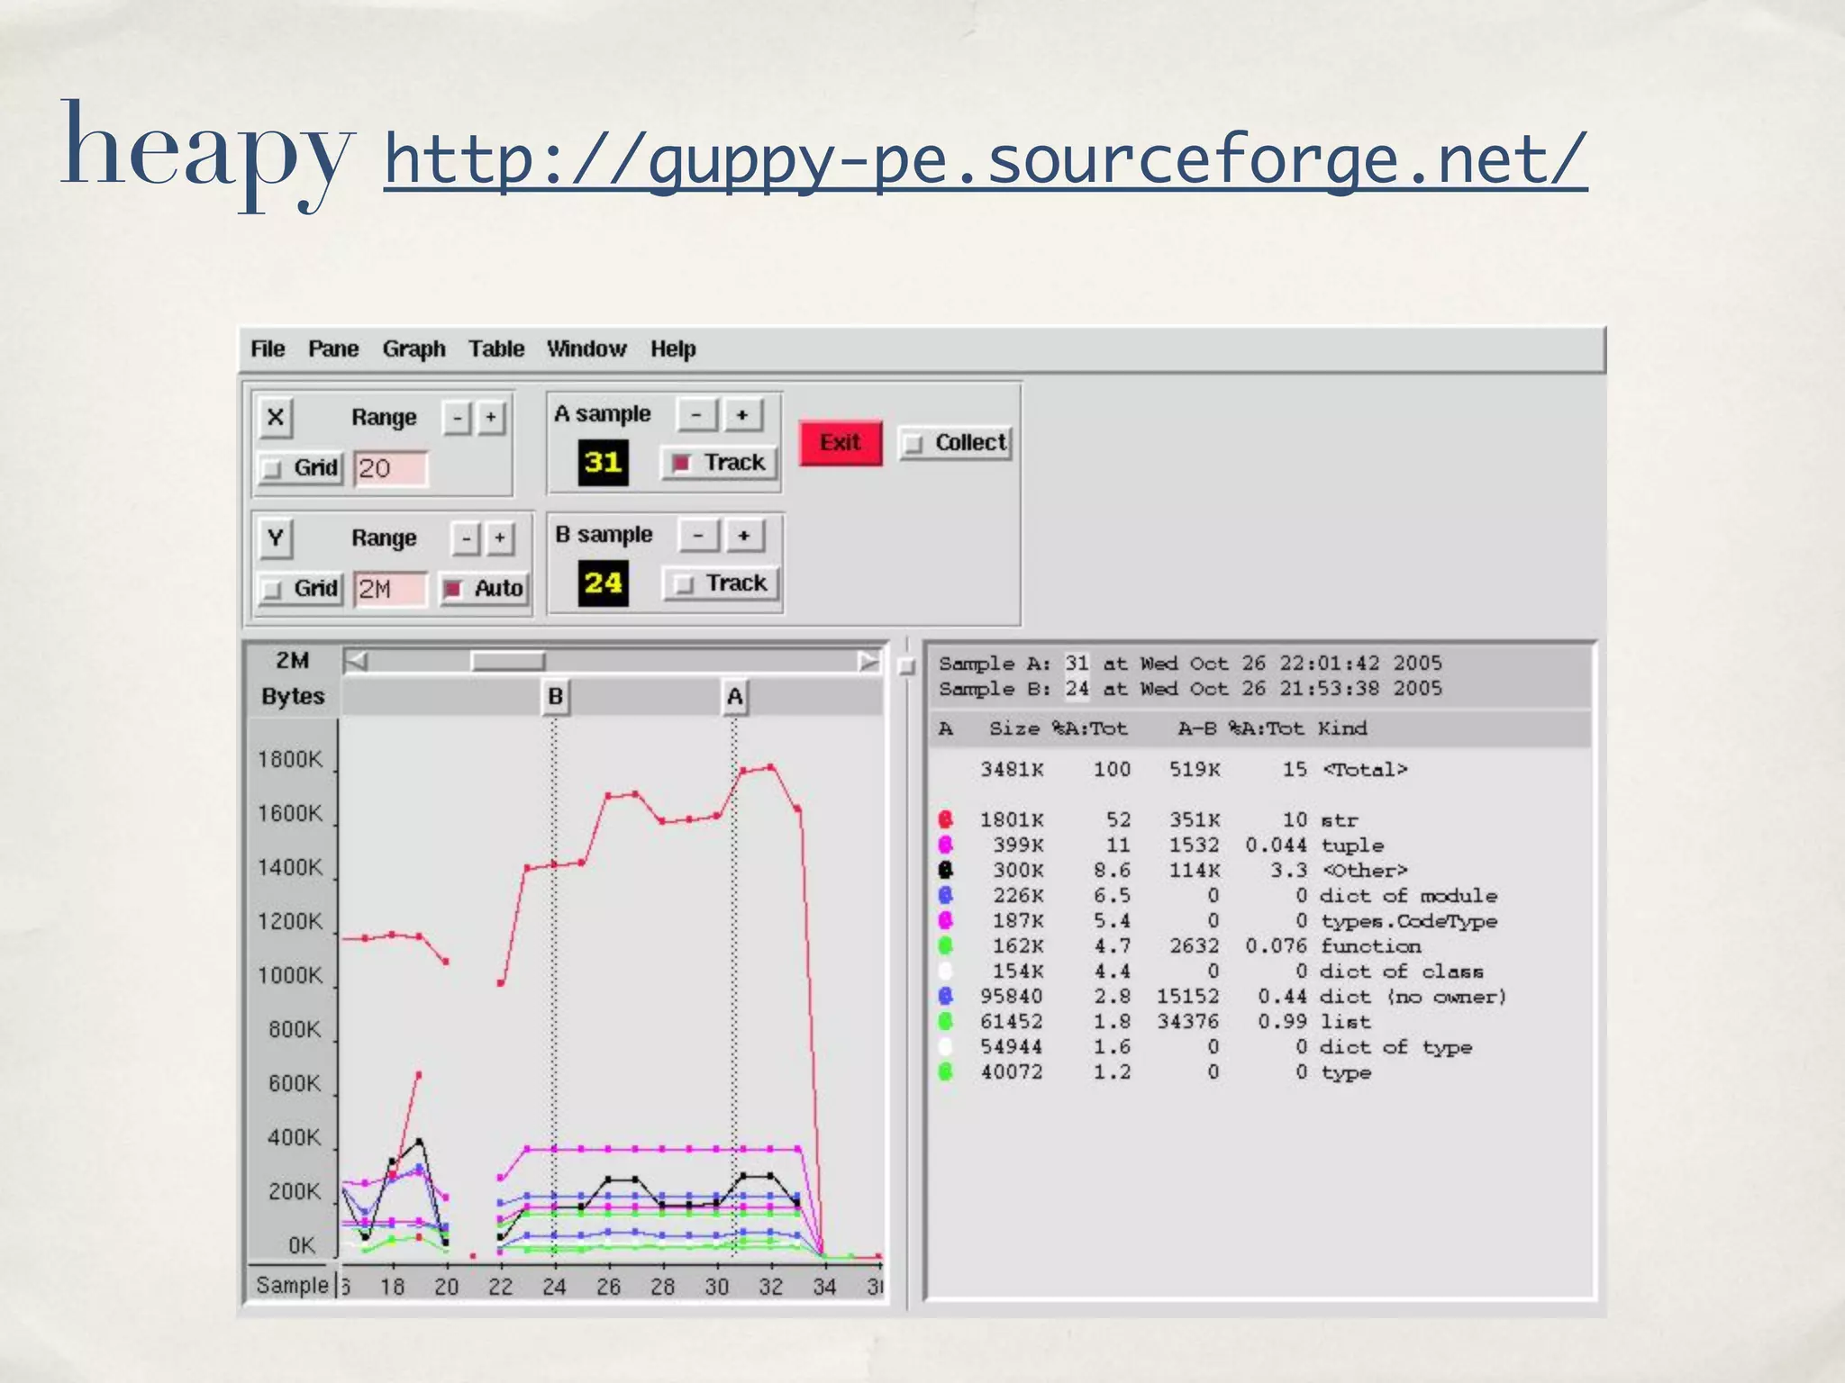Open the File menu

point(268,348)
